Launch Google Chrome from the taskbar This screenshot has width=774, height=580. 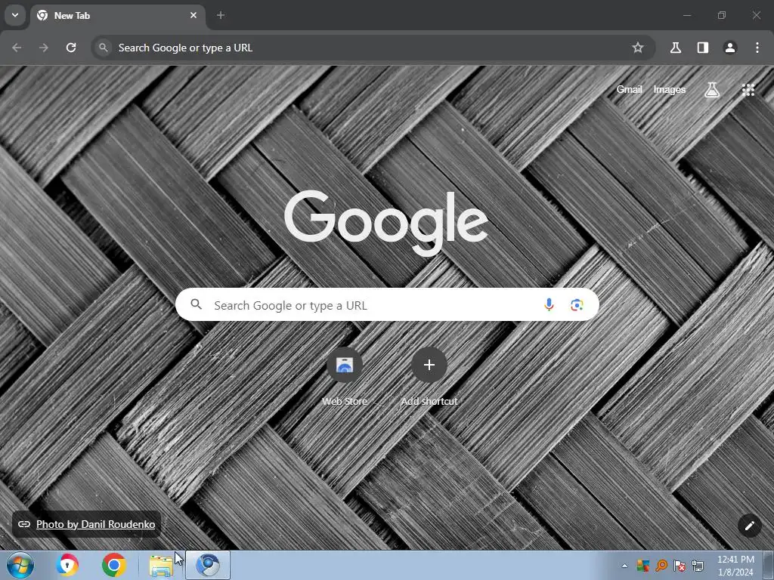click(x=114, y=565)
